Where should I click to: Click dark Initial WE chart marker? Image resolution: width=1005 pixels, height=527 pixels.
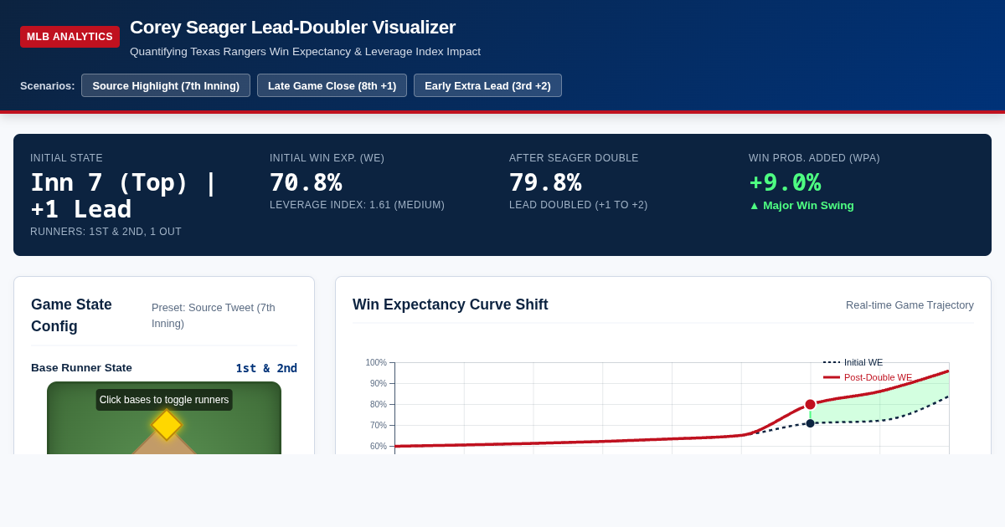pyautogui.click(x=810, y=423)
